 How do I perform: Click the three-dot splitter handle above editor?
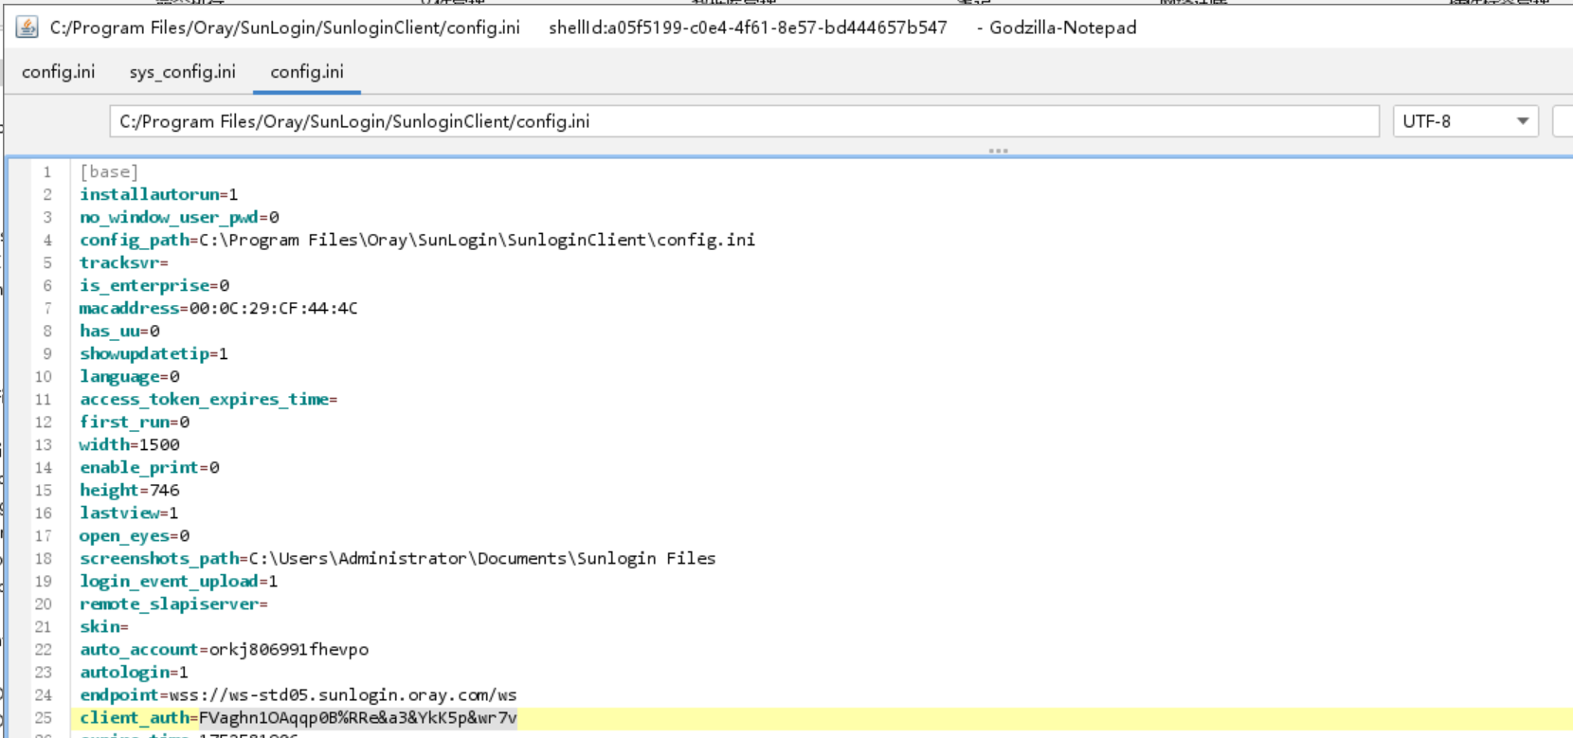point(998,151)
